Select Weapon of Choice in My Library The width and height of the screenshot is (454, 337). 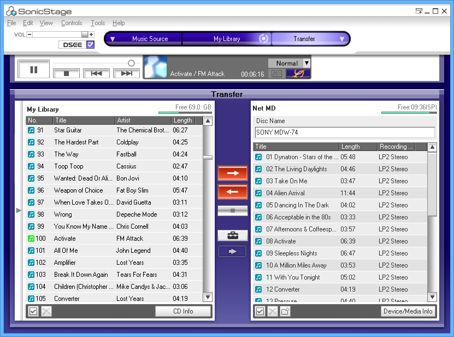coord(114,190)
